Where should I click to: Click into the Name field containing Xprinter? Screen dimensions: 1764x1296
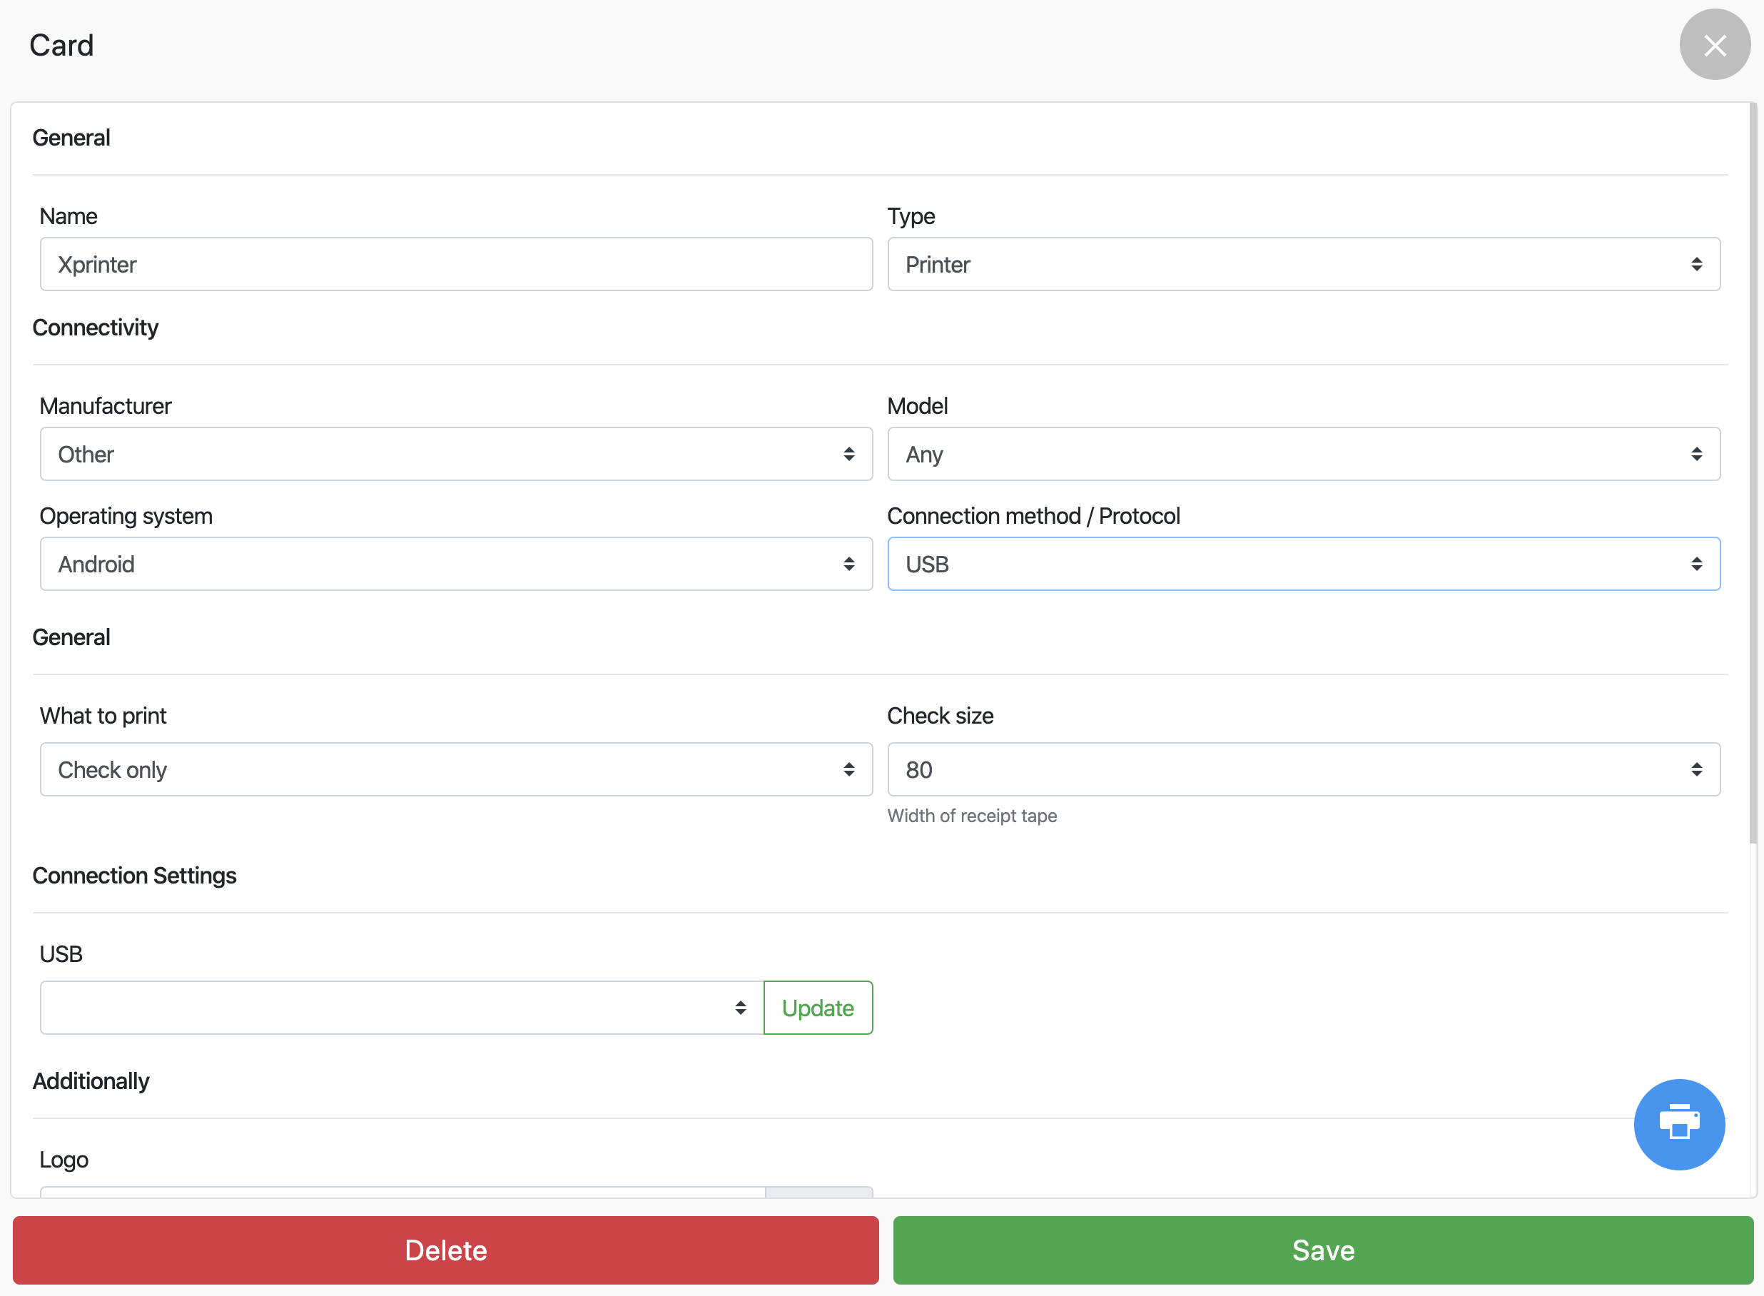pyautogui.click(x=455, y=264)
